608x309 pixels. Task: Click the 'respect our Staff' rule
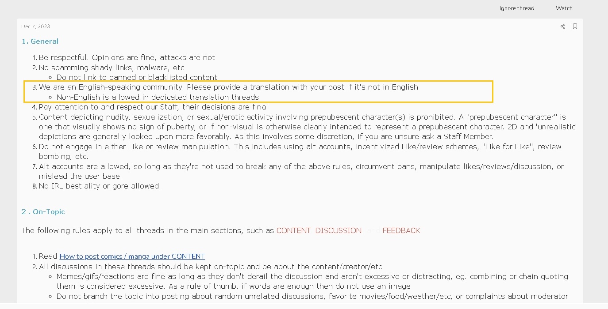coord(153,107)
